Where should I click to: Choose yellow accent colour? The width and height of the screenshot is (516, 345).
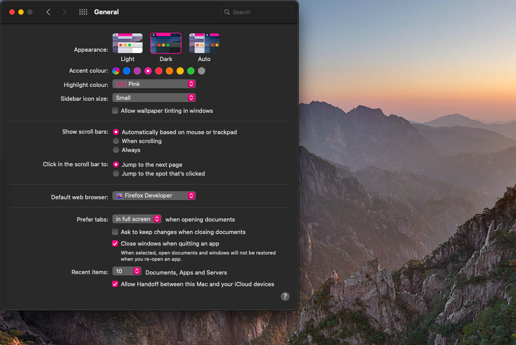(180, 71)
